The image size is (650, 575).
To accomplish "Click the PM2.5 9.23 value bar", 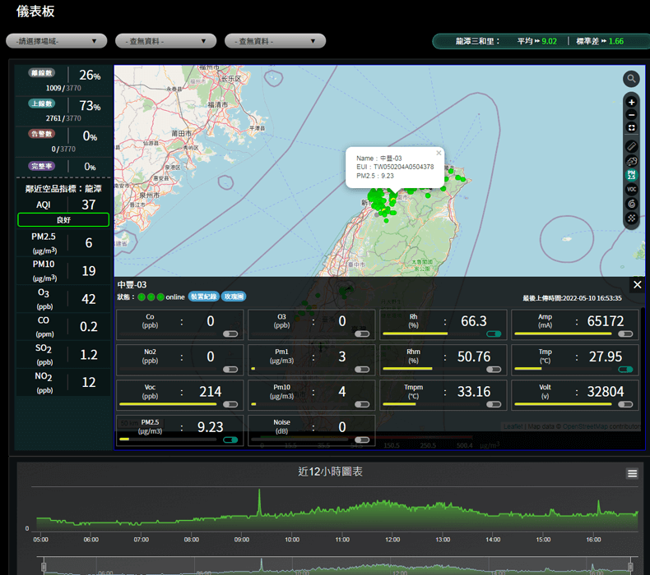I will pyautogui.click(x=168, y=439).
